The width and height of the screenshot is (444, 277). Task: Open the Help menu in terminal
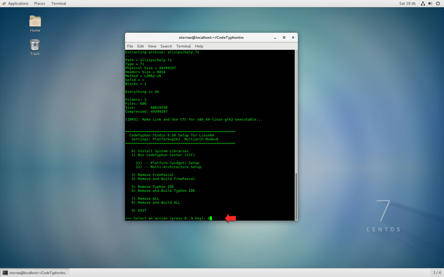click(x=199, y=46)
